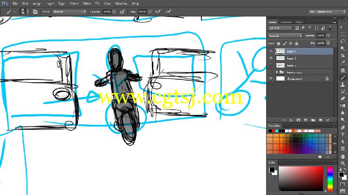Filter layers by type layers
The width and height of the screenshot is (348, 195).
(310, 28)
